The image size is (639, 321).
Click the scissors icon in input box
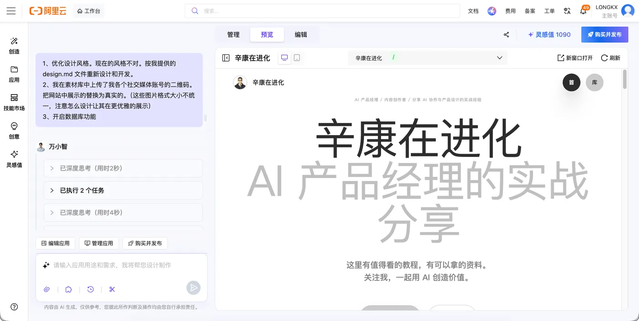112,289
